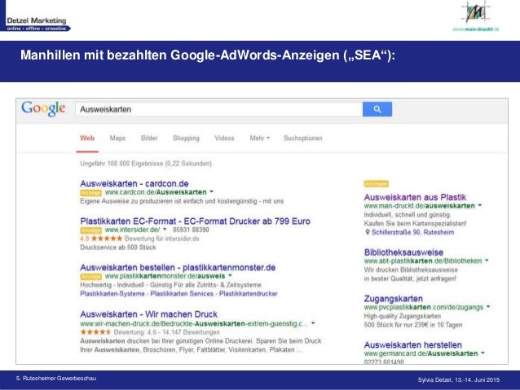Click 'Druckservice ab 500 Stück' text
Image resolution: width=520 pixels, height=390 pixels.
[118, 248]
